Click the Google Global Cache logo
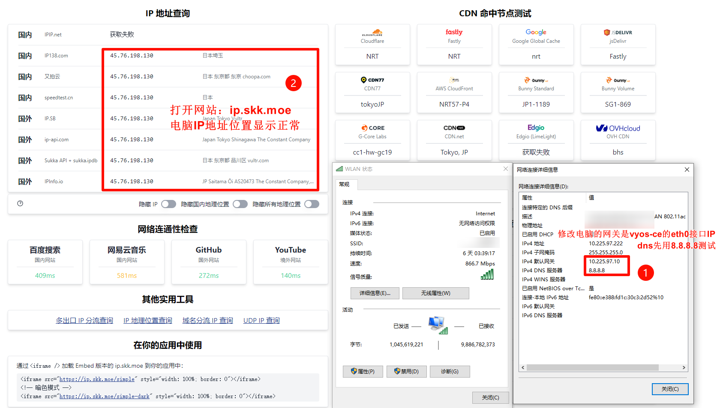 (x=536, y=32)
